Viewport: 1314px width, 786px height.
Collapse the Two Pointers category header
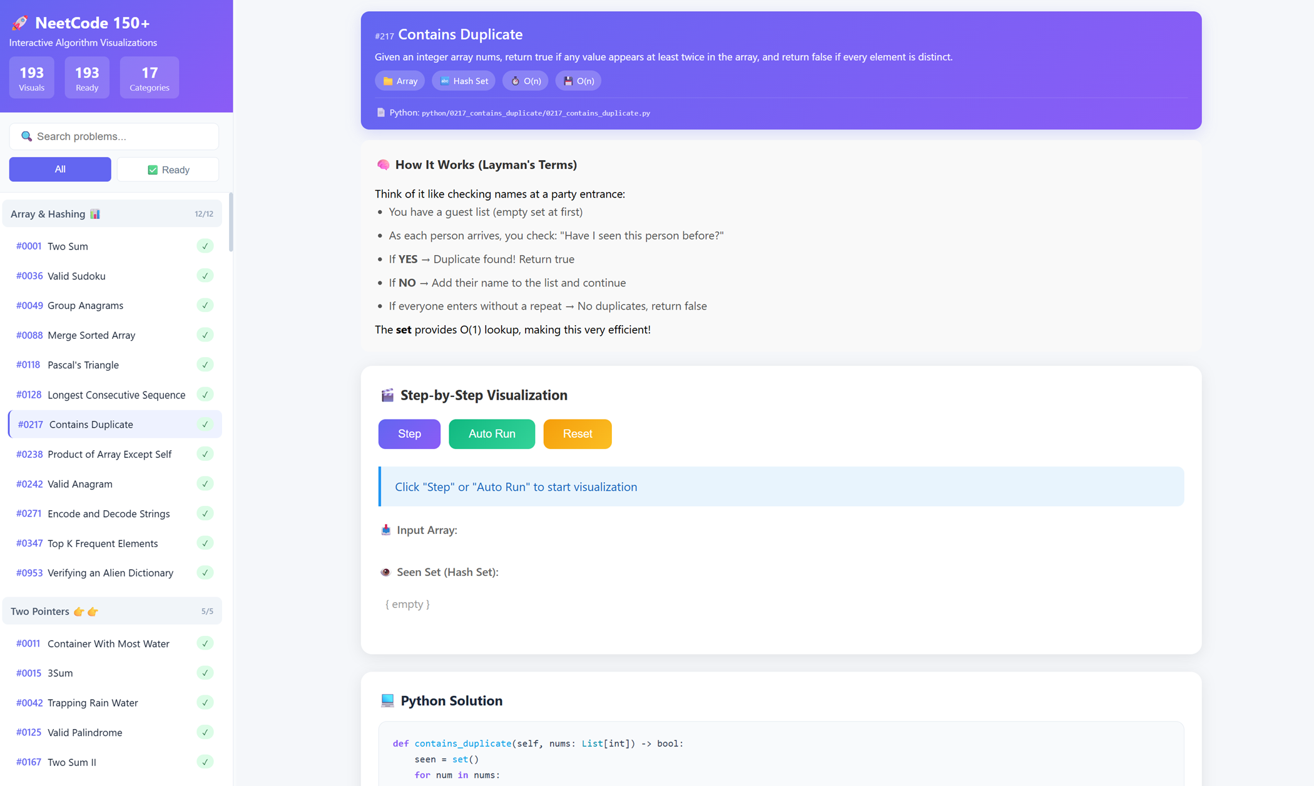(40, 611)
